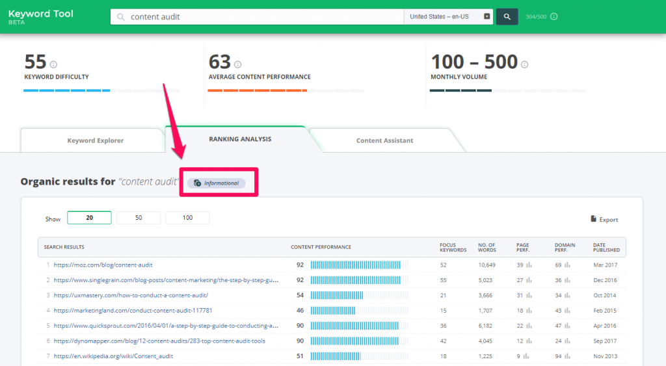This screenshot has width=666, height=366.
Task: Click domain perf chart icon for quicksprout row
Action: (567, 326)
